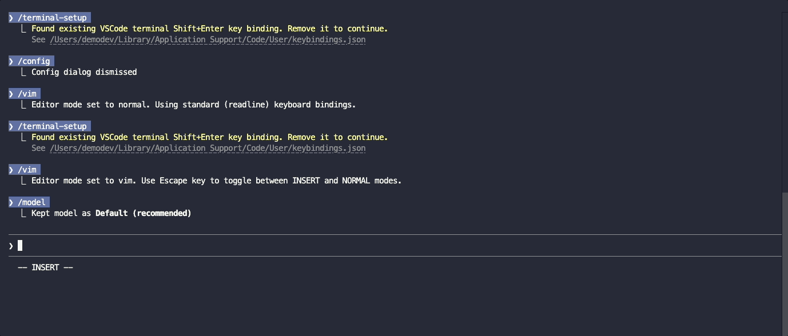Select the second /terminal-setup command entry
788x336 pixels.
(x=53, y=126)
